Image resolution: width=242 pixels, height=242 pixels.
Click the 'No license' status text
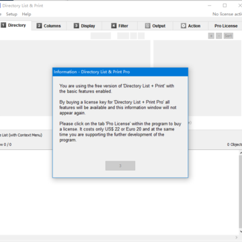coord(227,14)
